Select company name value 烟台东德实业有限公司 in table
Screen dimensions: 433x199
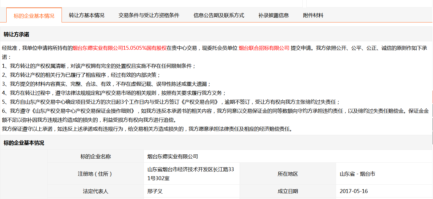tap(173, 156)
